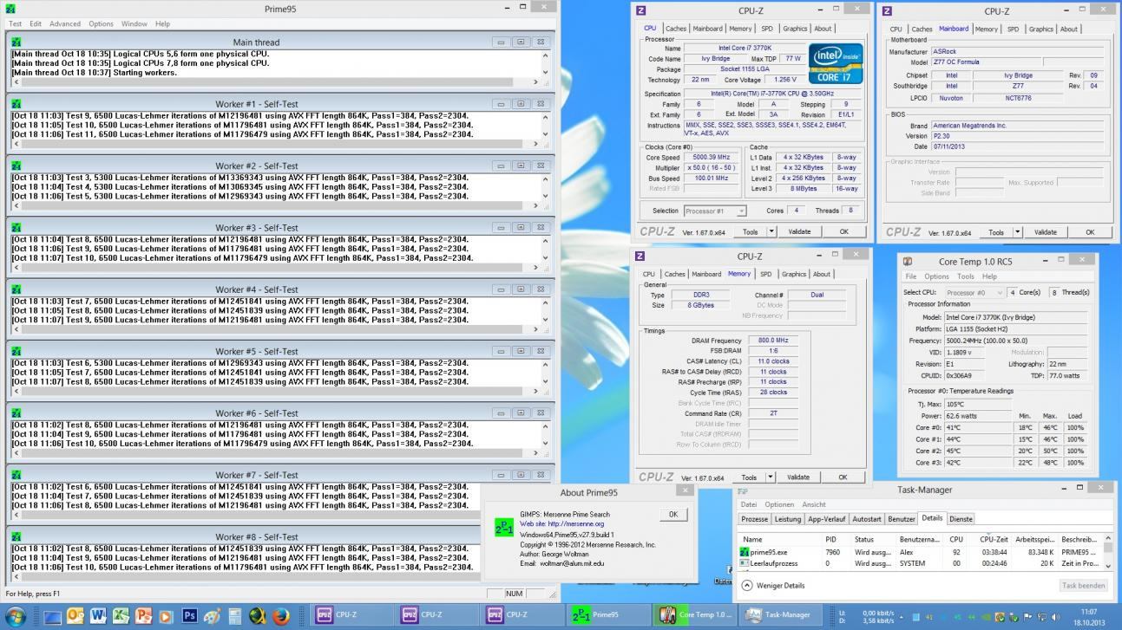Click OK in About Prime95 dialog
This screenshot has height=630, width=1122.
click(x=673, y=514)
